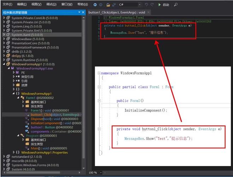Select System.Private.Uri (5.0.0.0) assembly
This screenshot has height=177, width=233.
[x=31, y=22]
